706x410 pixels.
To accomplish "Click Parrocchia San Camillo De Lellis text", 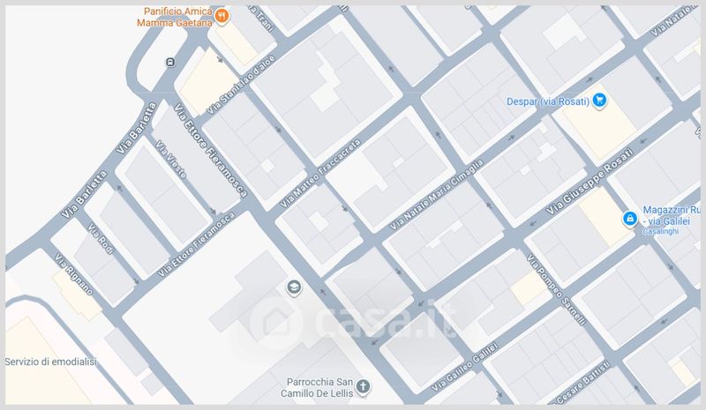I will 317,387.
